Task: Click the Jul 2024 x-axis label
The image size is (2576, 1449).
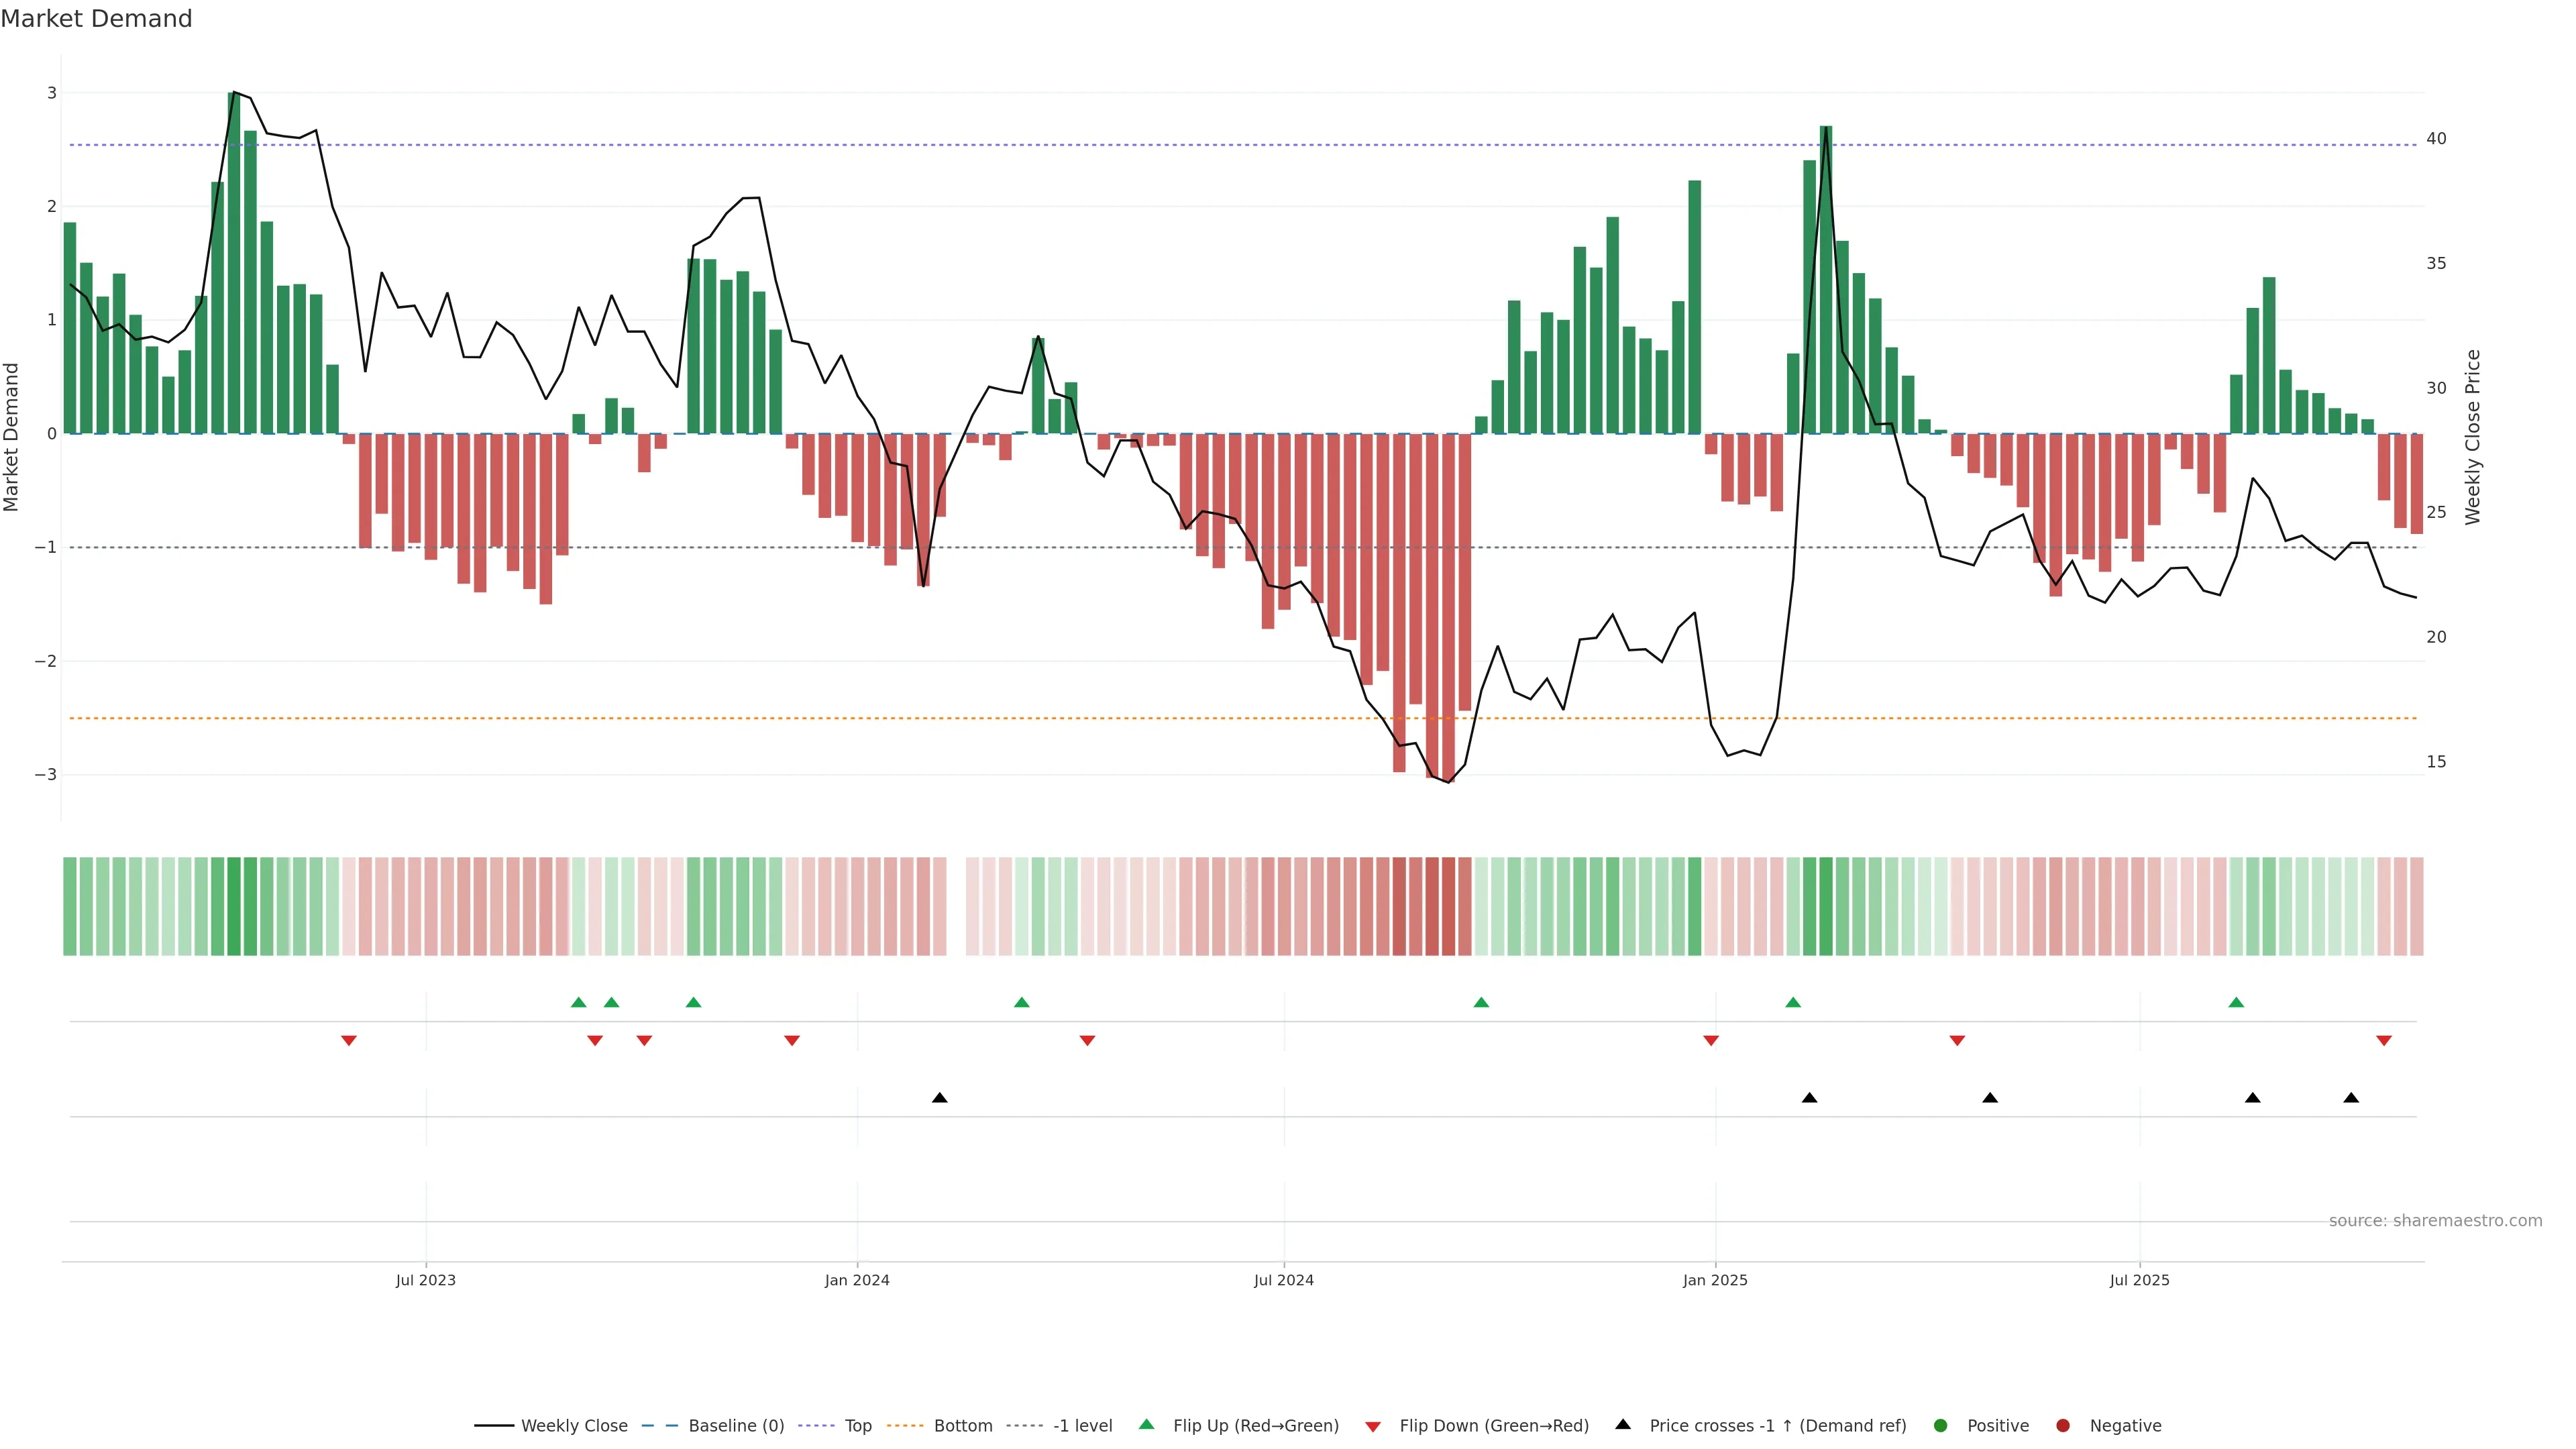Action: point(1284,1280)
